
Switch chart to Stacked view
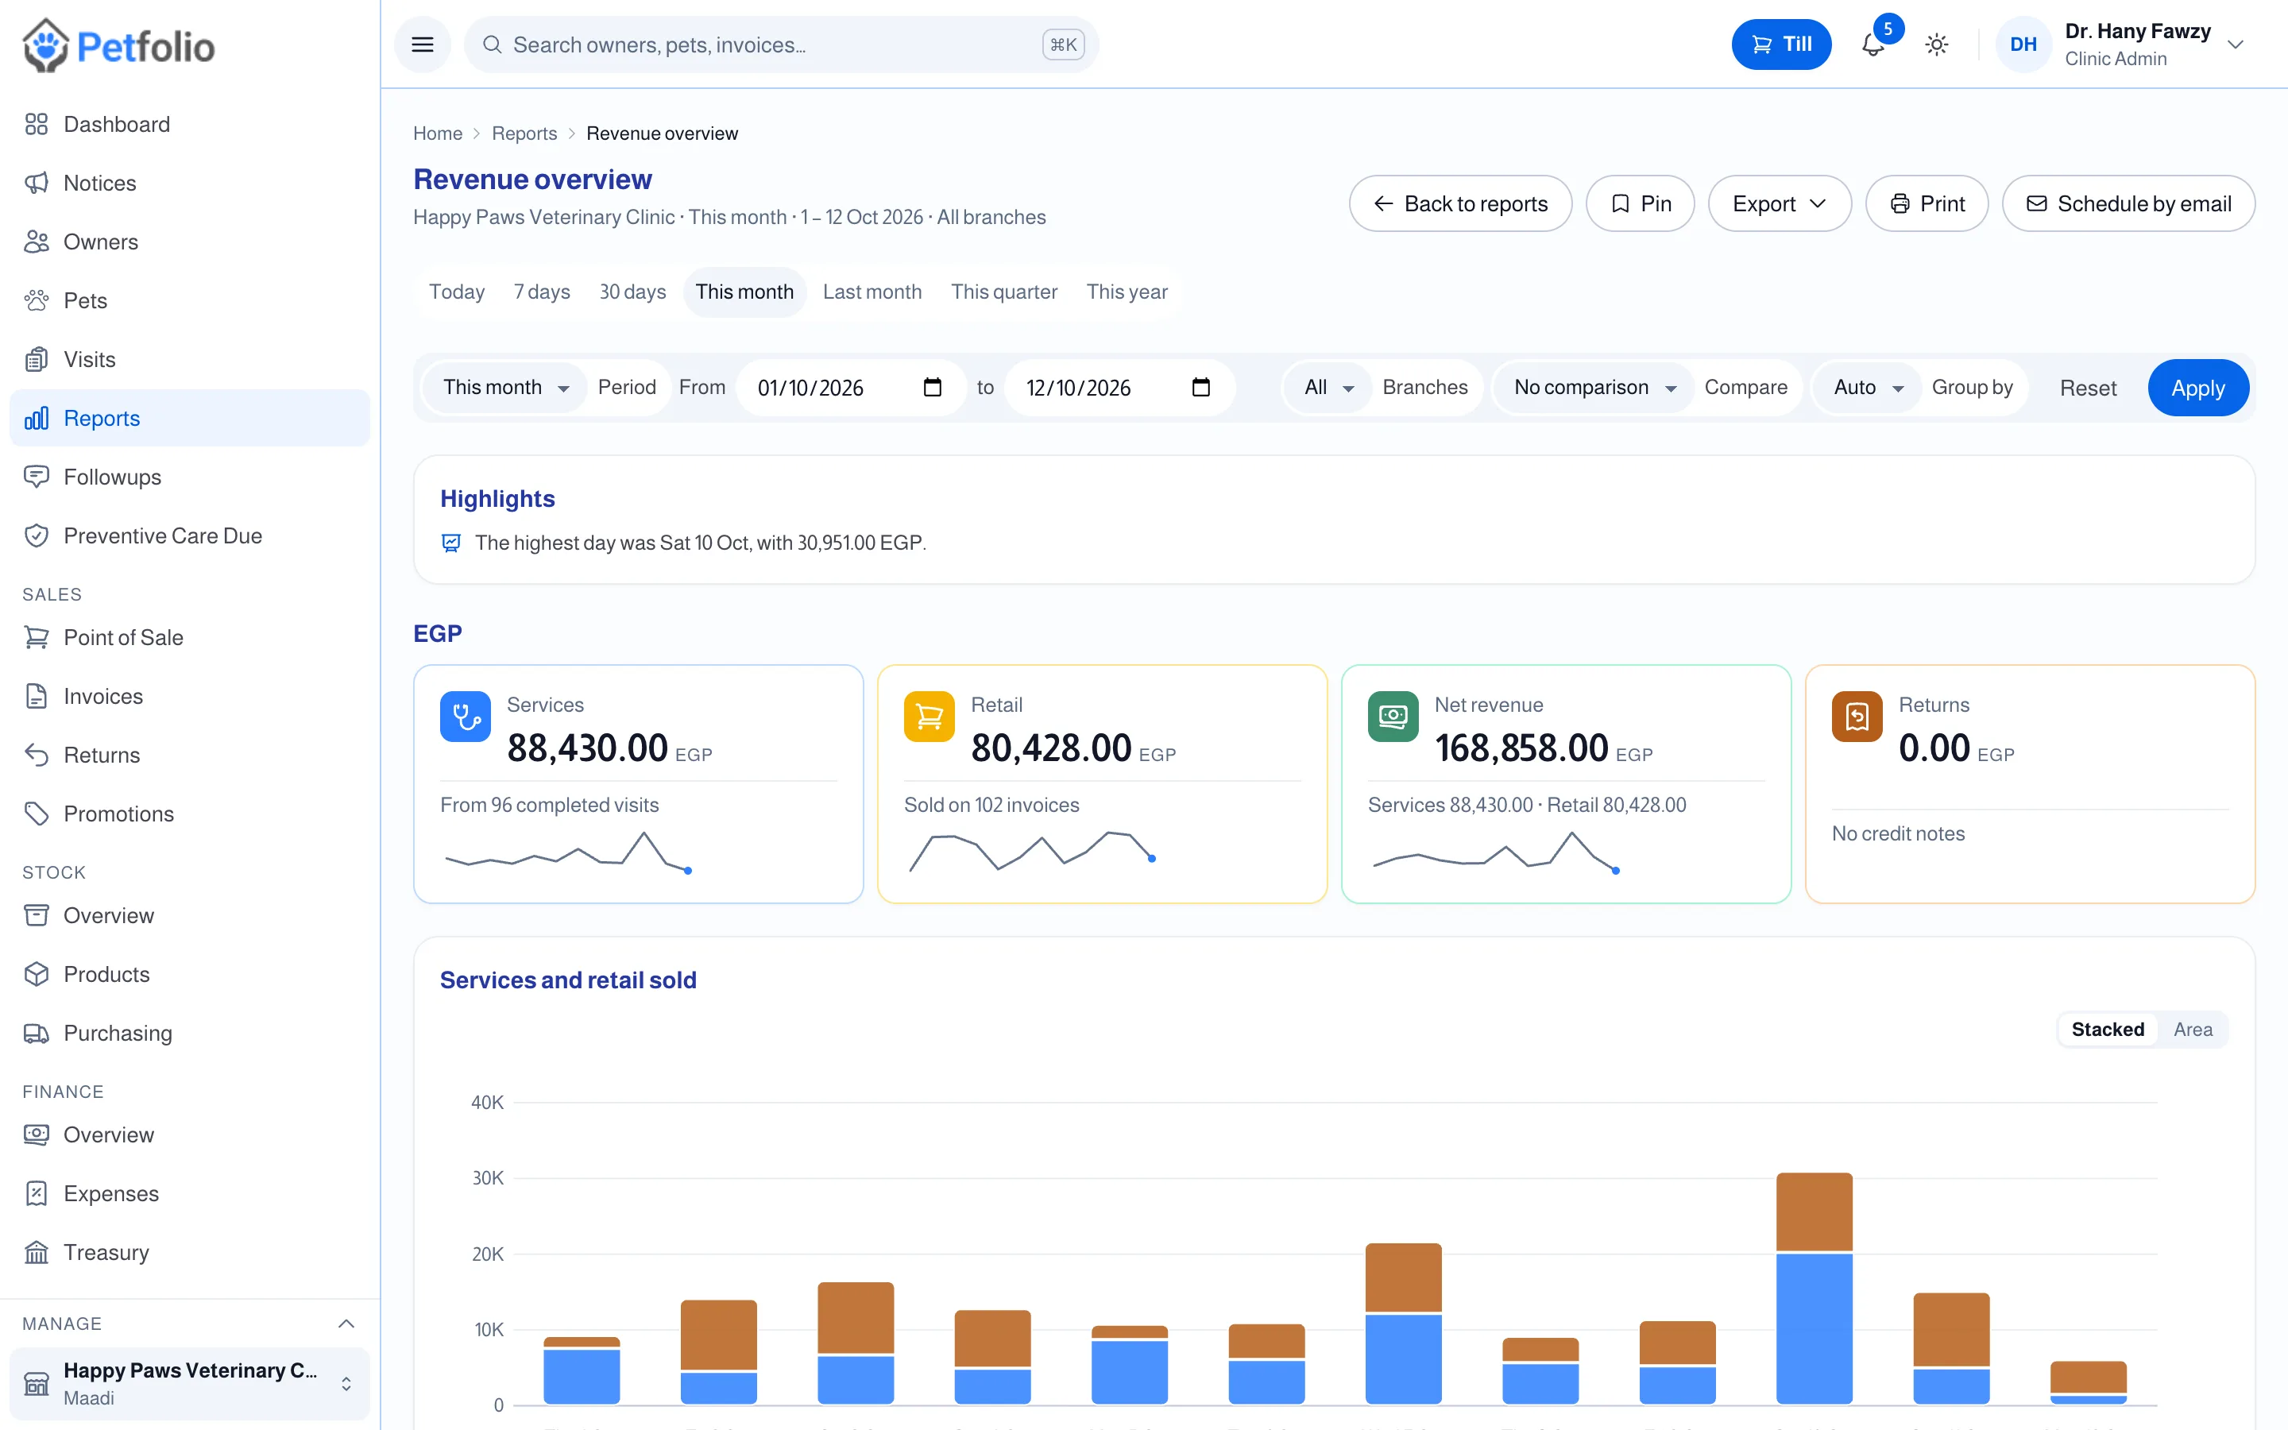tap(2108, 1029)
